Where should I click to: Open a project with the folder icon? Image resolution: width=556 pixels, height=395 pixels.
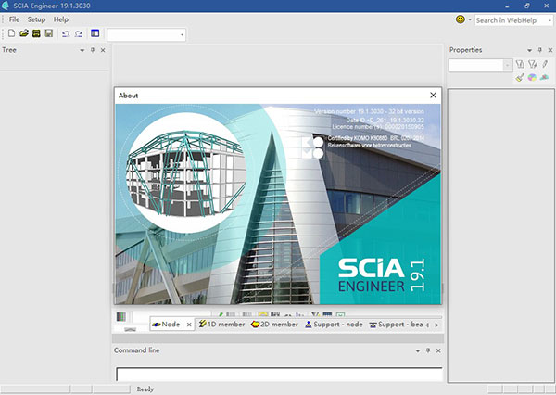coord(24,34)
